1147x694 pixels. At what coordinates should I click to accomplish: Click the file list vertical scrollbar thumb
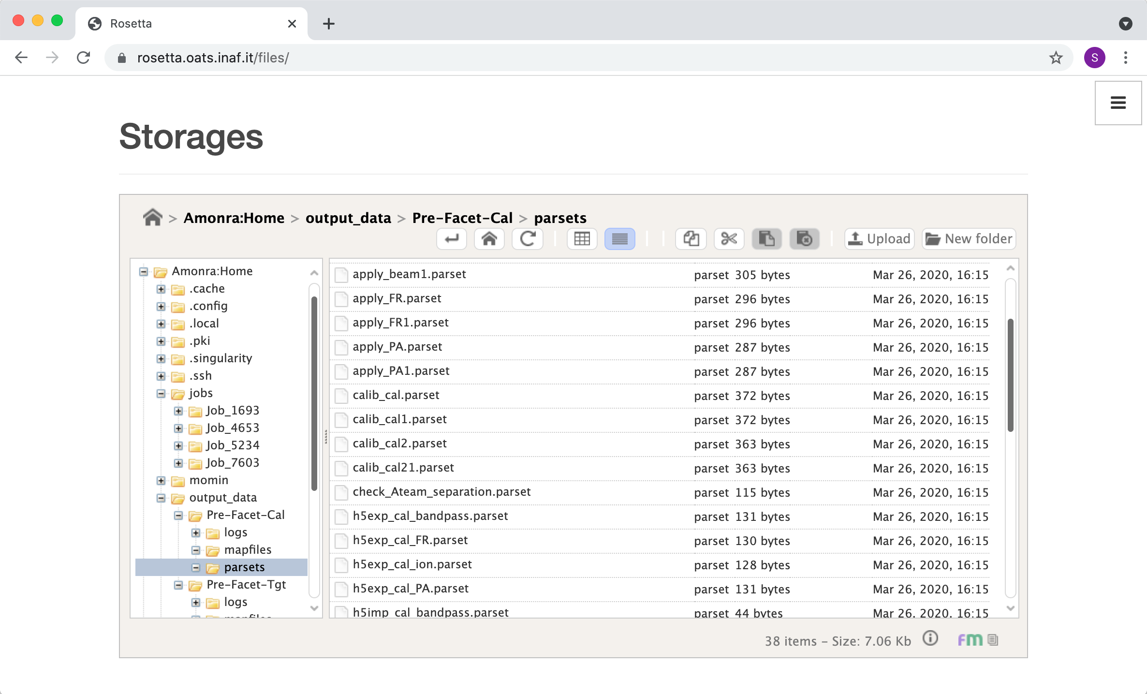[x=1010, y=375]
